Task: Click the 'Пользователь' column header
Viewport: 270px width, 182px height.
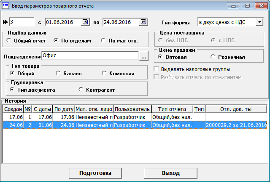Action: pos(132,109)
